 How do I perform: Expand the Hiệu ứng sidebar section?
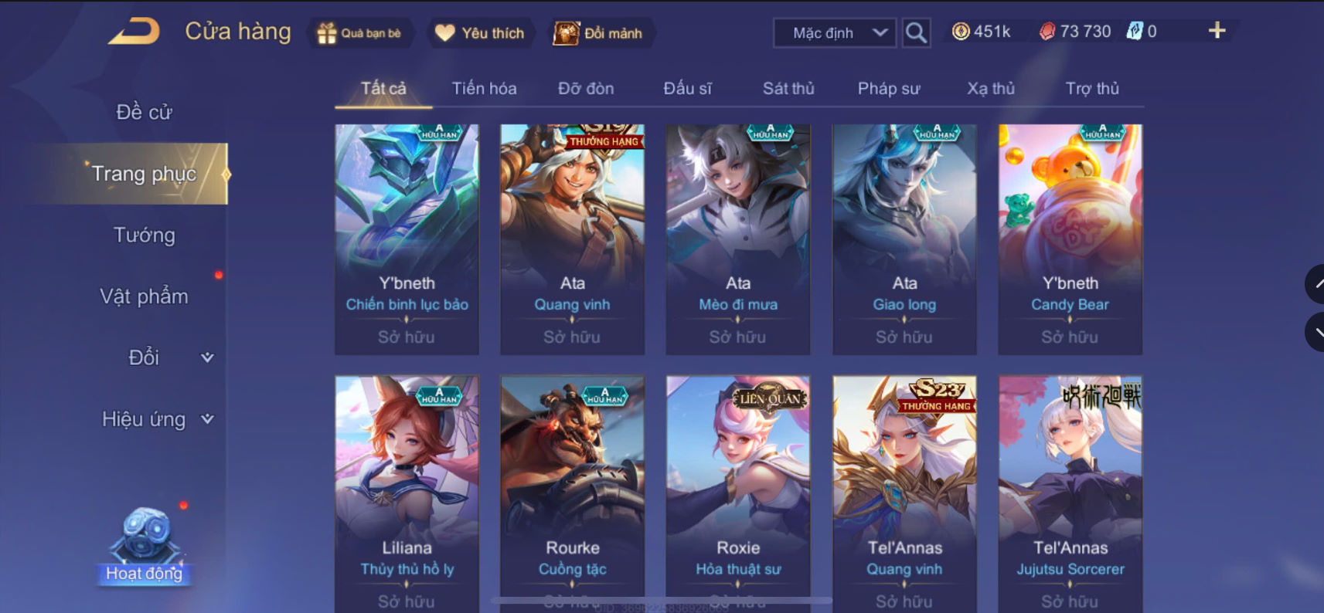tap(158, 419)
